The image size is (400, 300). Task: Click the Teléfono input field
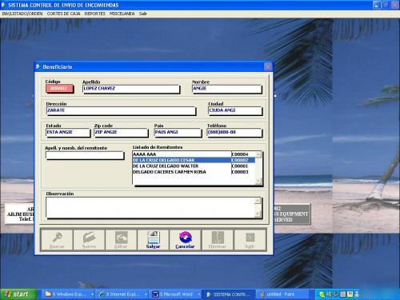coord(234,133)
